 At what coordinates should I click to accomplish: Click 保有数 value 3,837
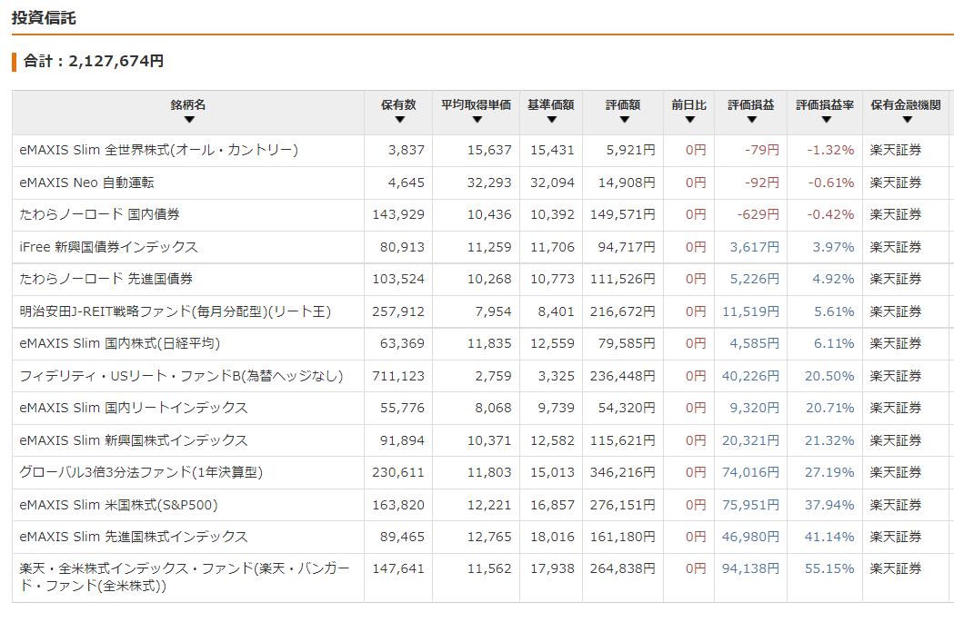pos(407,150)
